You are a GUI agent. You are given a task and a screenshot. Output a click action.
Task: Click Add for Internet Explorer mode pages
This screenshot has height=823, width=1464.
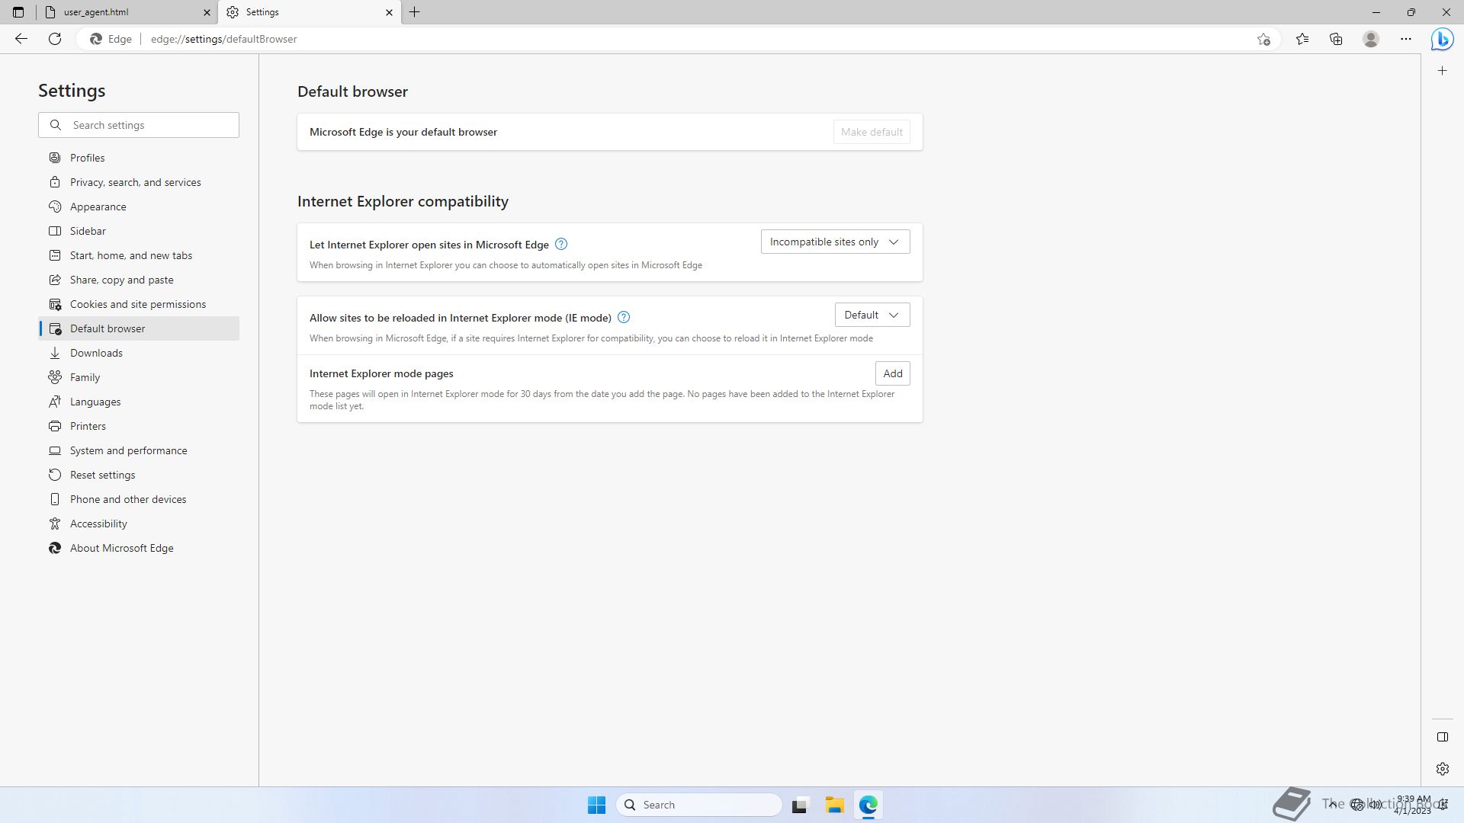click(x=892, y=373)
